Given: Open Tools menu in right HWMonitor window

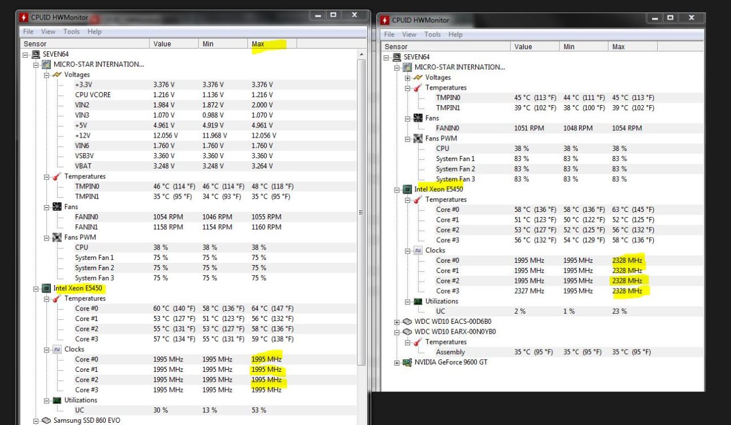Looking at the screenshot, I should pyautogui.click(x=432, y=34).
